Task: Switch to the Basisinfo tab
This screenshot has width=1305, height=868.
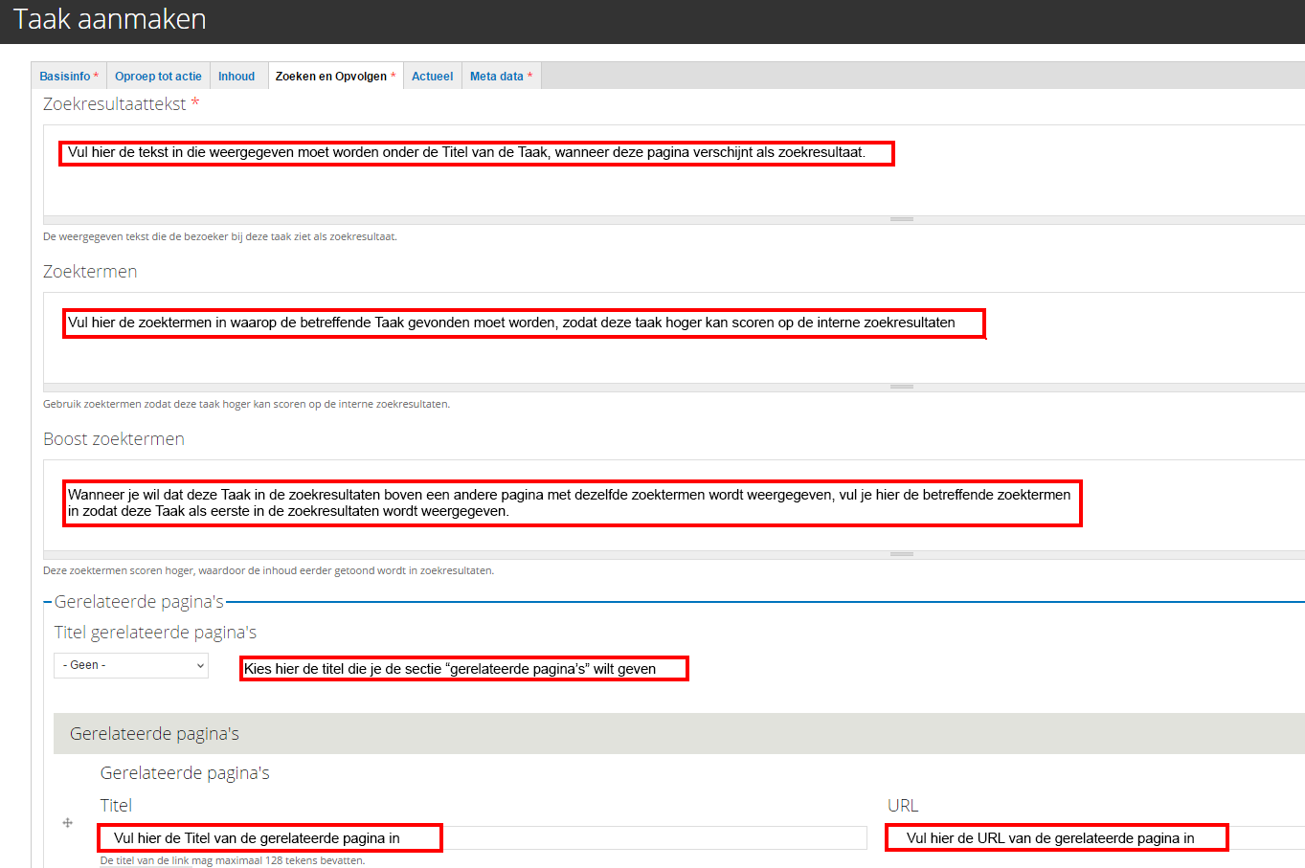Action: 68,77
